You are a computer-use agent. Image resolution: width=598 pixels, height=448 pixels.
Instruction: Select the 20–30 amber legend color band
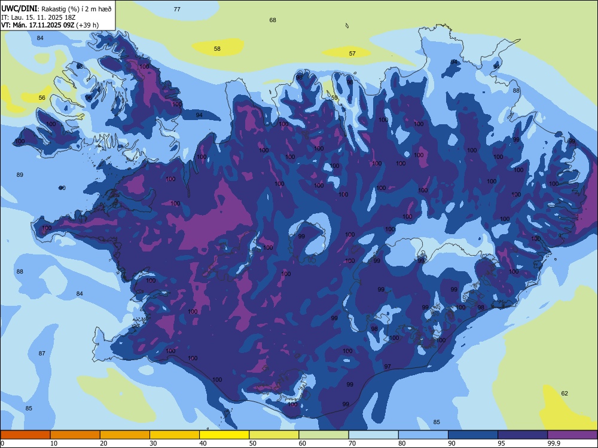pos(125,435)
